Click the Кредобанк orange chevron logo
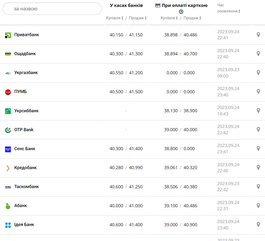This screenshot has width=265, height=241. coord(8,168)
